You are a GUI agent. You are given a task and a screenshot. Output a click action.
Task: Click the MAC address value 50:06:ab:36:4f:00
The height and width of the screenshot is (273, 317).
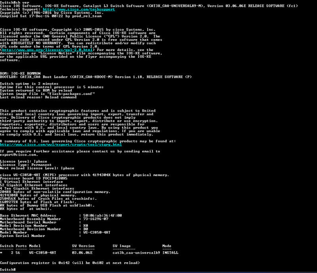(103, 216)
